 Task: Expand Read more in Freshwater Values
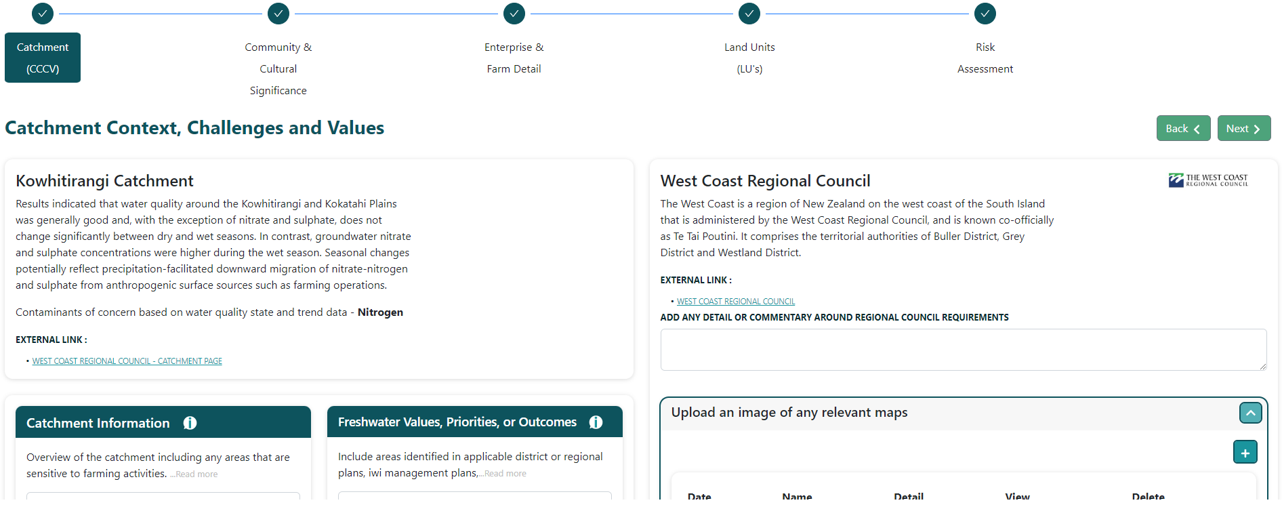(505, 474)
